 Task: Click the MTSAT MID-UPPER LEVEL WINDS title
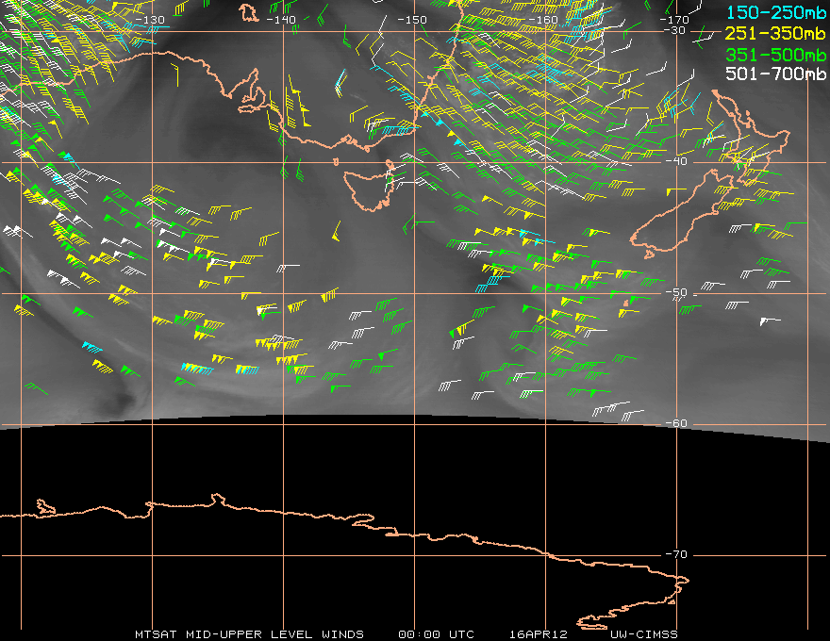(249, 633)
